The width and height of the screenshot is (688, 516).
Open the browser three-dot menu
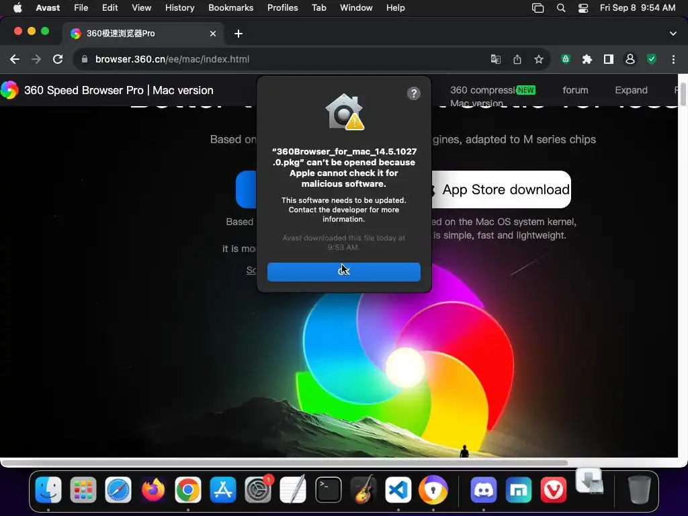pyautogui.click(x=673, y=59)
